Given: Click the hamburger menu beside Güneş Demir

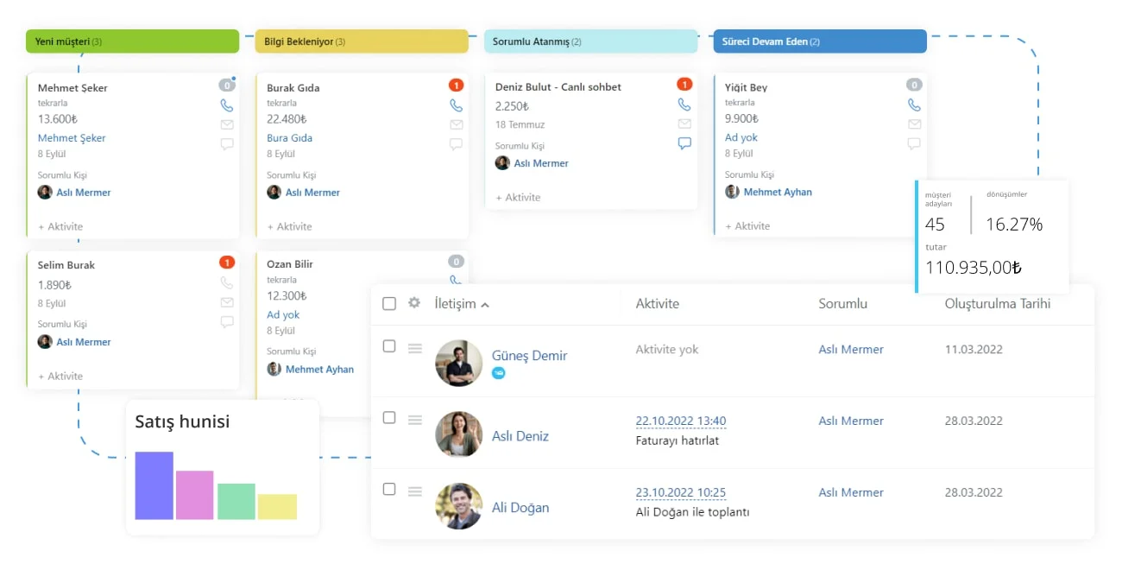Looking at the screenshot, I should pos(415,348).
